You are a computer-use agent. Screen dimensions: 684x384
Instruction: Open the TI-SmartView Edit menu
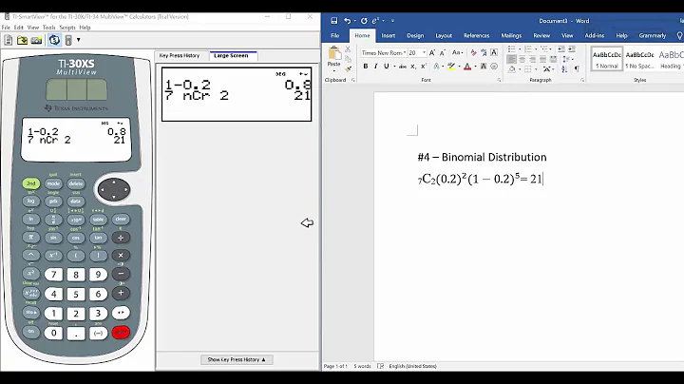(x=19, y=27)
